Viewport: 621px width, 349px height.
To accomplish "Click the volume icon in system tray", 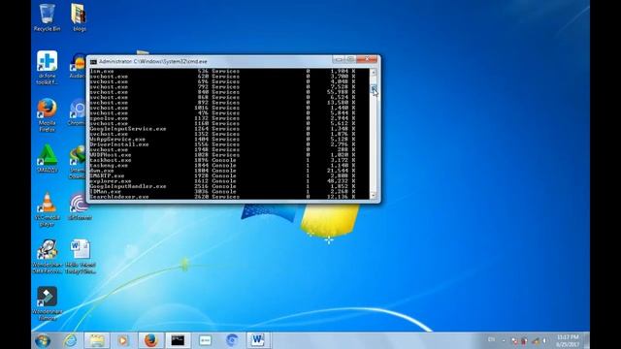I will tap(544, 340).
